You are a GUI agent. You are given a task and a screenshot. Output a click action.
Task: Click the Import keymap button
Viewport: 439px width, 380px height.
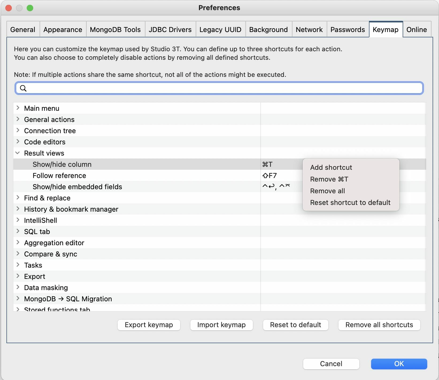pos(221,325)
